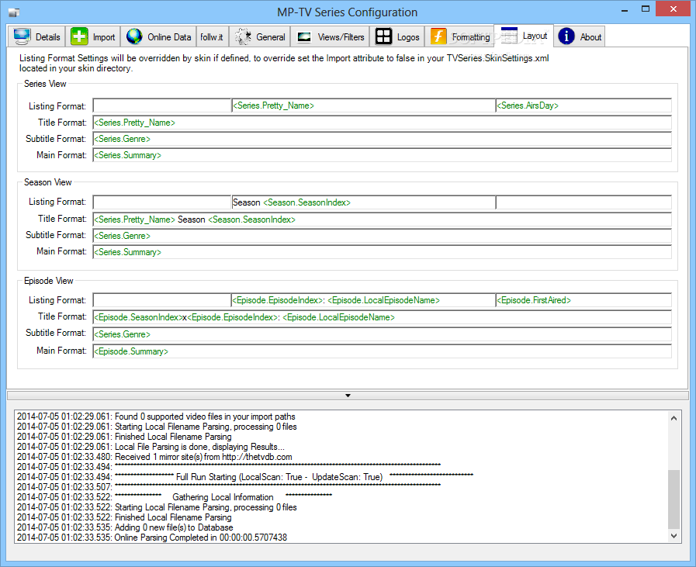Close the MP-TV Series Configuration window
The width and height of the screenshot is (696, 567).
click(x=673, y=9)
